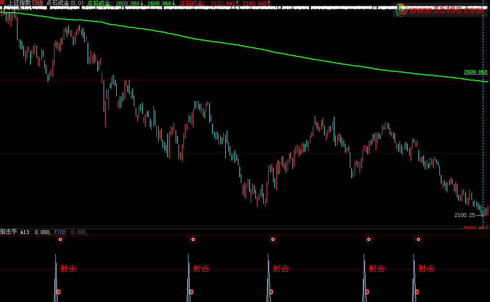Click the green 点石成金: 2609.868 readout
This screenshot has width=490, height=302.
pos(115,3)
